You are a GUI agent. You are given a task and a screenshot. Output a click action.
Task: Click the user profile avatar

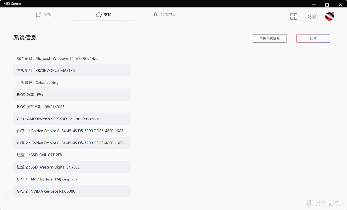(329, 16)
